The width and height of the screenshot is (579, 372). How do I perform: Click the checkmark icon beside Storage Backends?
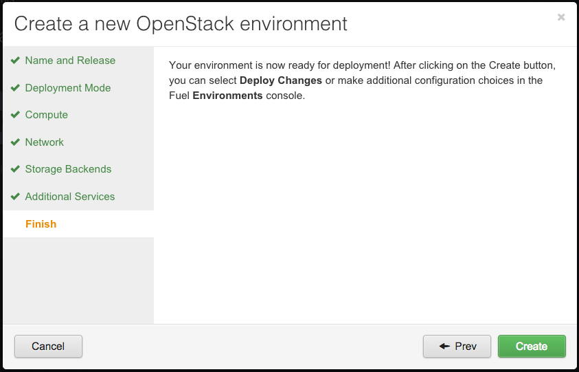point(15,169)
